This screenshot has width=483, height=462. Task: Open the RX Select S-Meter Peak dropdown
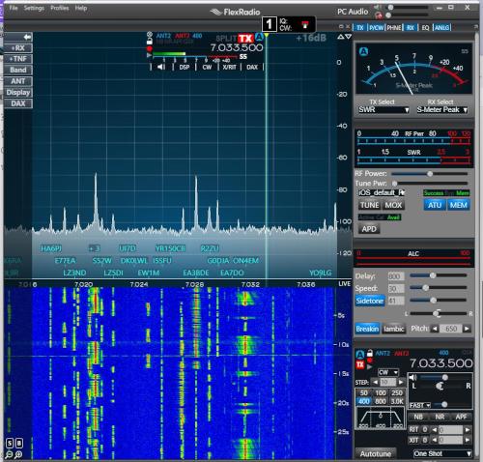tap(441, 110)
